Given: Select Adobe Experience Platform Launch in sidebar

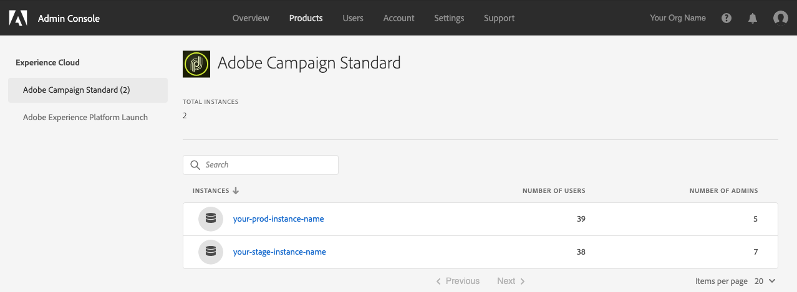Looking at the screenshot, I should [x=85, y=117].
